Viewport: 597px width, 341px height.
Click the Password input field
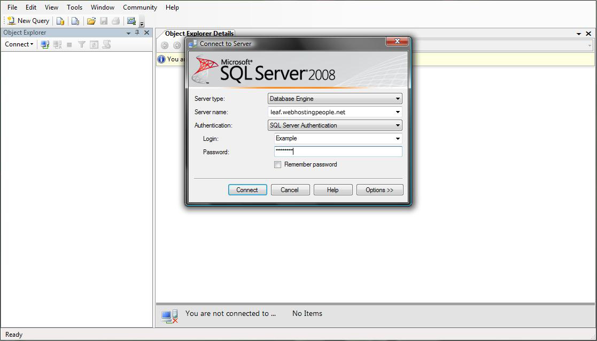[338, 152]
